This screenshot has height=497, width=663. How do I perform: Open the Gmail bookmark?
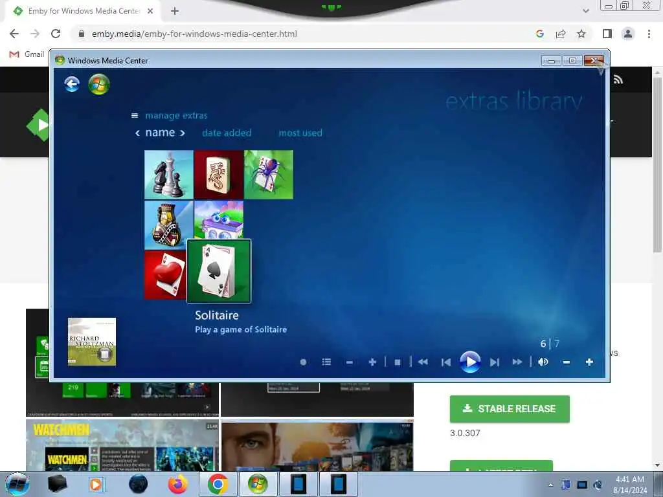[x=27, y=54]
